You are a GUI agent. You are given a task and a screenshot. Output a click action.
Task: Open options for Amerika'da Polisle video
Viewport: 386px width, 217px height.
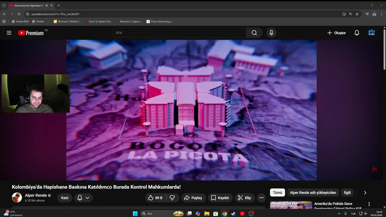tap(369, 204)
